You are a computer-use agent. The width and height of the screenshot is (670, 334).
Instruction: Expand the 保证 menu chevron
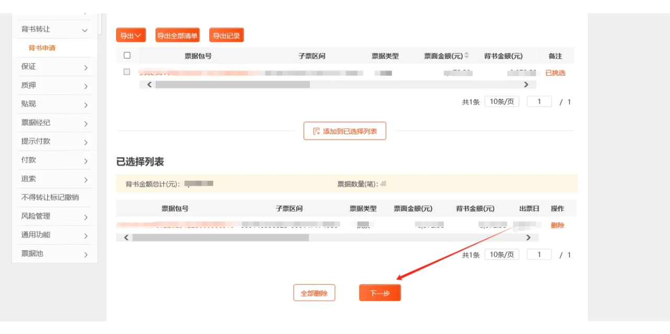click(86, 67)
